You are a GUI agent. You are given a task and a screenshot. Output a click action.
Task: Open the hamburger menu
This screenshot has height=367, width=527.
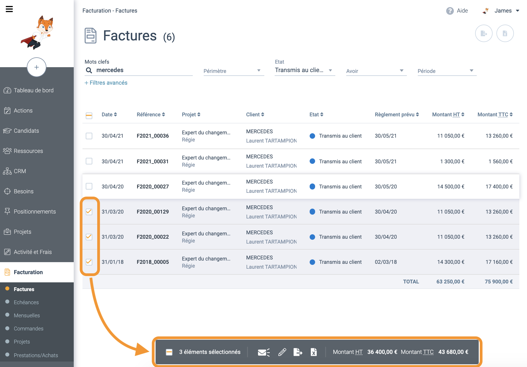(9, 9)
